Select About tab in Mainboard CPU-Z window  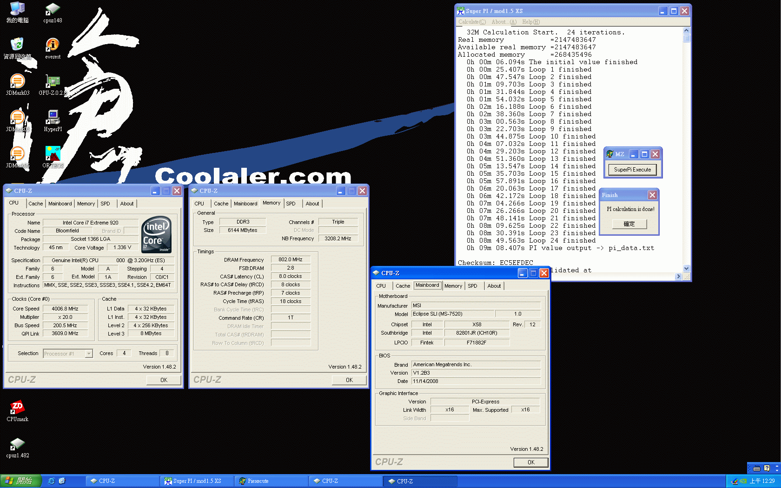[494, 286]
